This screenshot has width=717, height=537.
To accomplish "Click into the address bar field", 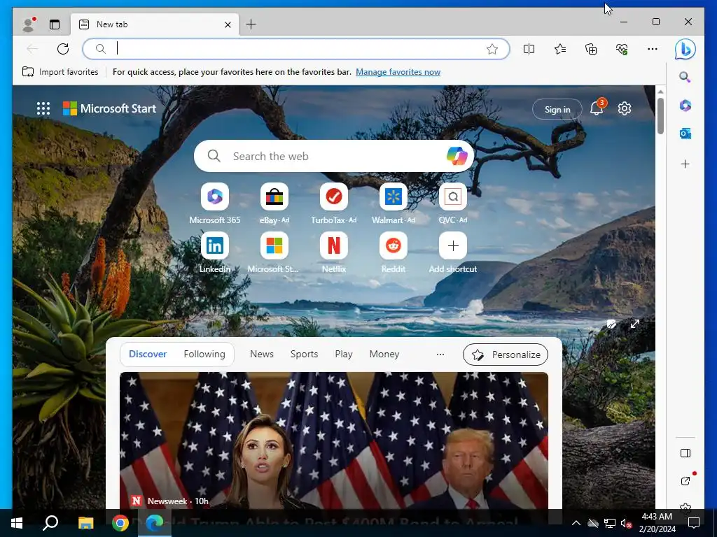I will [295, 49].
